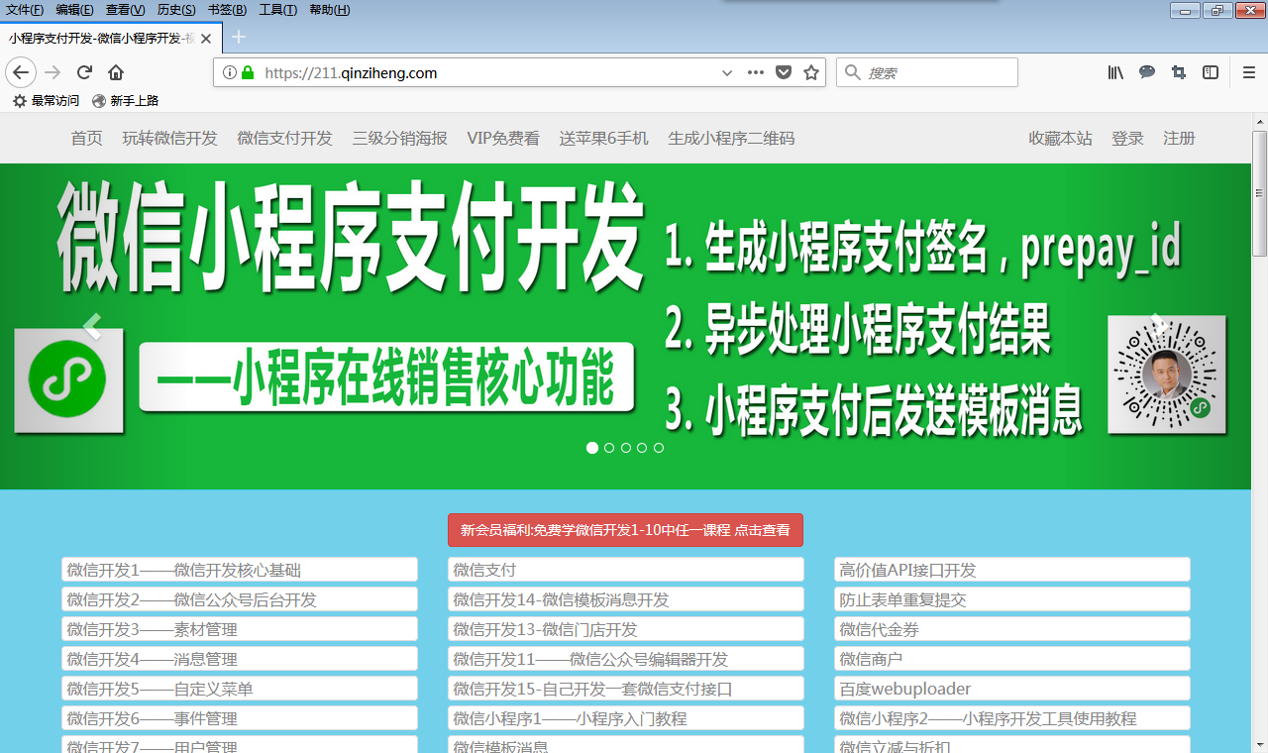
Task: Expand URL bar history dropdown
Action: click(727, 72)
